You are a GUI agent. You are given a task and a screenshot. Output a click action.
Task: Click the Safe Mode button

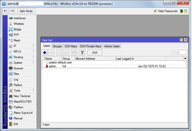[26, 11]
